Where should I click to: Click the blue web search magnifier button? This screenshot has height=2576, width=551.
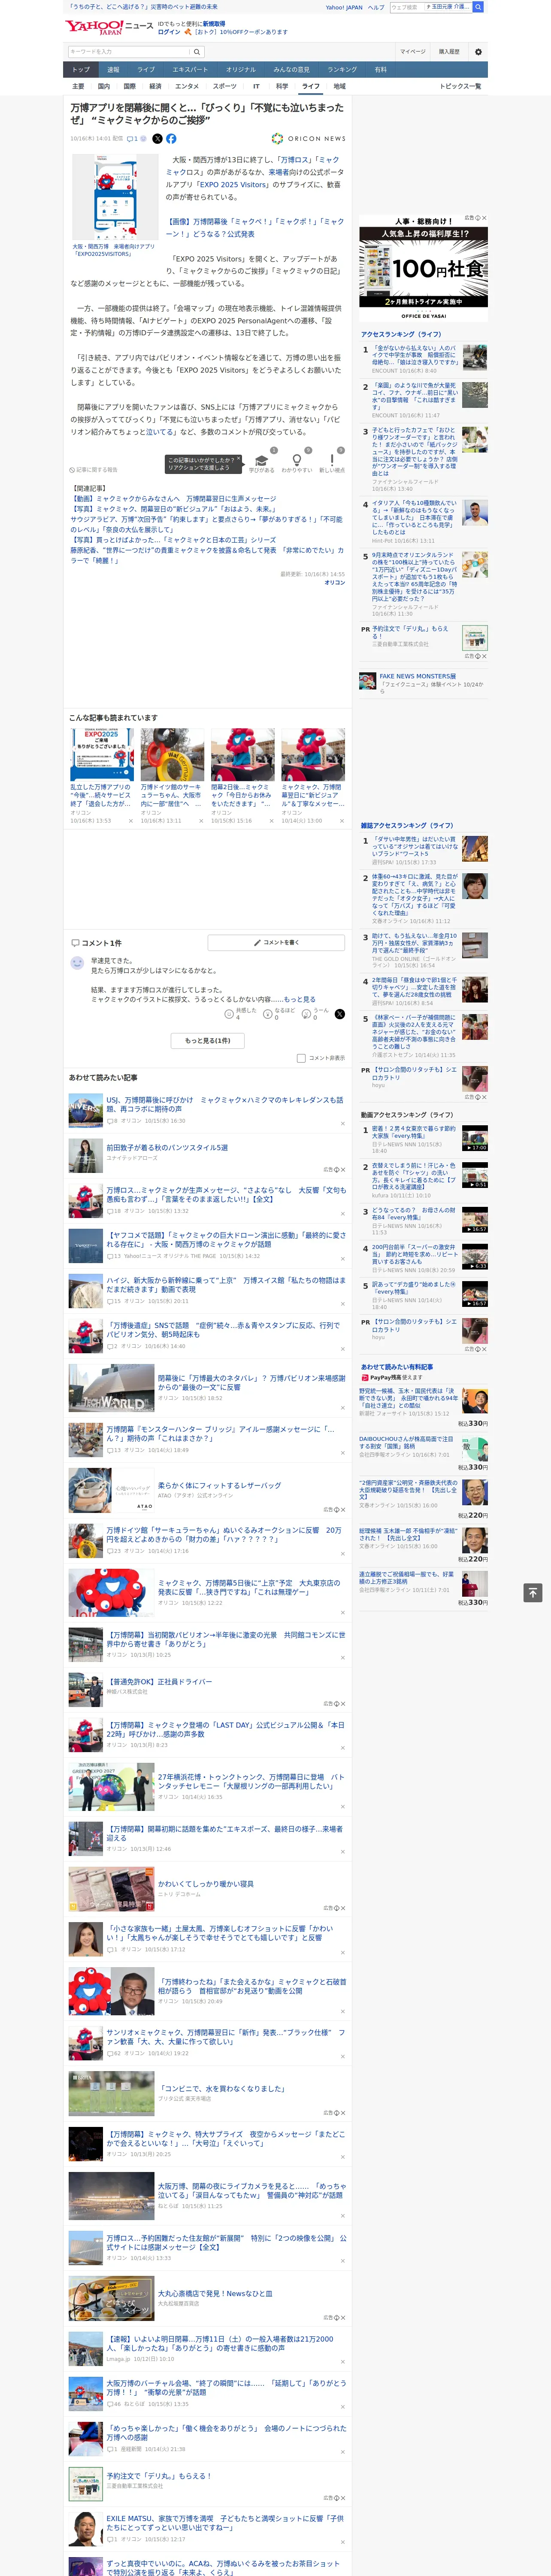[x=478, y=7]
